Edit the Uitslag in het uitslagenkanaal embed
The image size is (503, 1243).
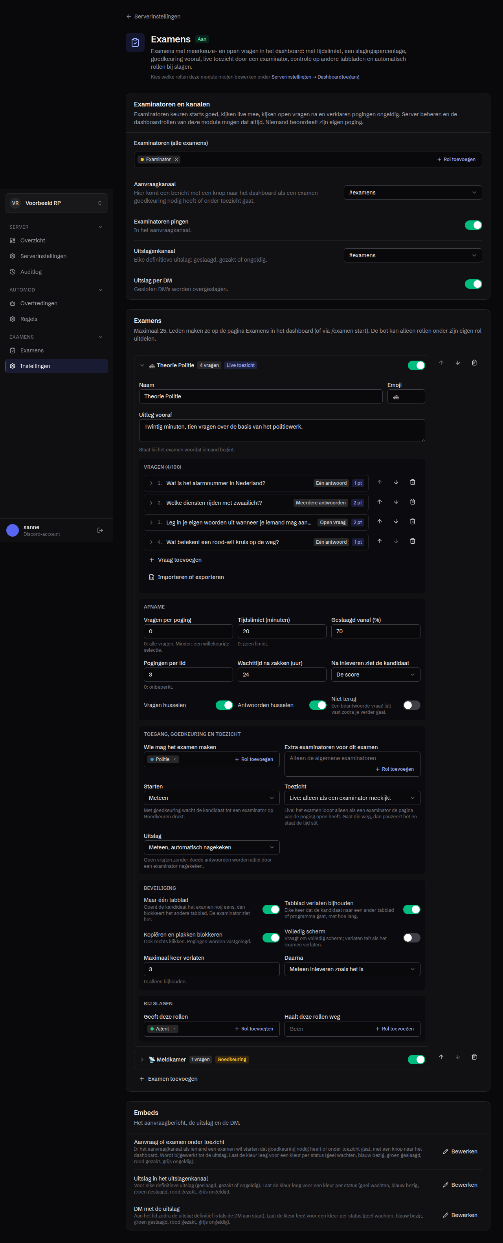[x=460, y=1184]
